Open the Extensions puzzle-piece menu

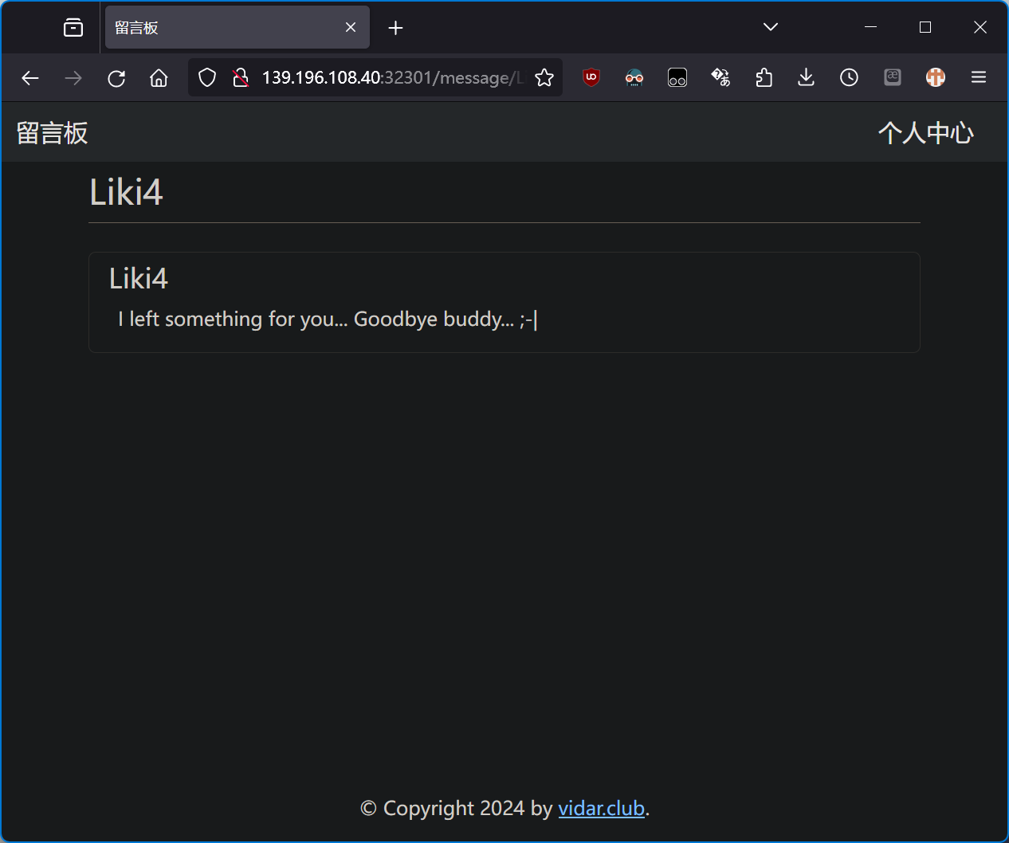click(x=764, y=77)
